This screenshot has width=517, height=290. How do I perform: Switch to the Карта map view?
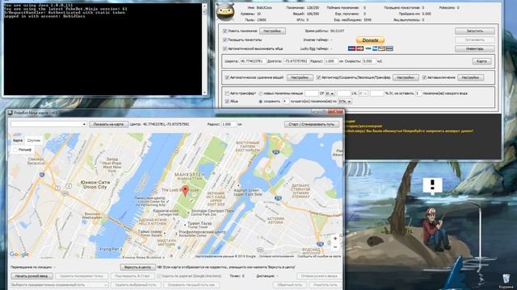coord(18,140)
